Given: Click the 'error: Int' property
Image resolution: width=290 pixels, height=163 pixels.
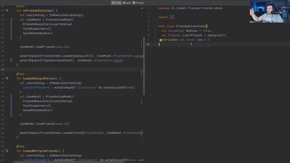Looking at the screenshot, I should [x=194, y=40].
